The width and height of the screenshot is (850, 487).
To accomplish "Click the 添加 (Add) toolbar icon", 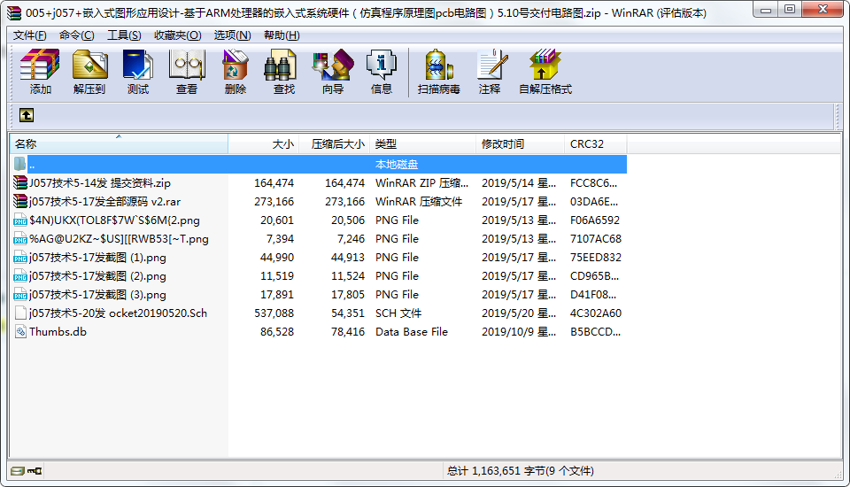I will [x=40, y=71].
